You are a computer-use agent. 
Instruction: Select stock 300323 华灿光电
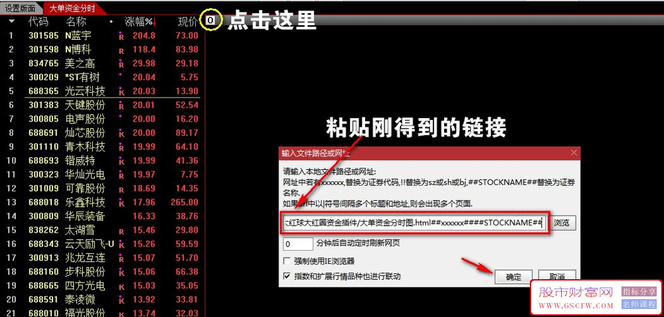[x=102, y=175]
